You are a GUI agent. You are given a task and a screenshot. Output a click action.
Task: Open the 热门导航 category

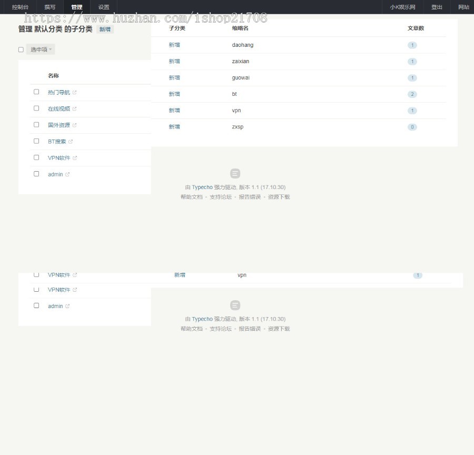(x=59, y=93)
